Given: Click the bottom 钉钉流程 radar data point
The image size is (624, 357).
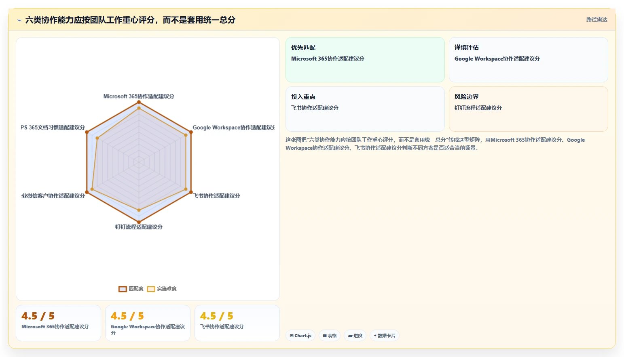Looking at the screenshot, I should tap(139, 222).
